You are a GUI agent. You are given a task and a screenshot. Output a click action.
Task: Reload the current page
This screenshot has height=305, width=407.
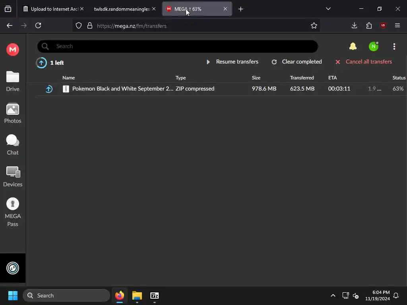point(38,25)
